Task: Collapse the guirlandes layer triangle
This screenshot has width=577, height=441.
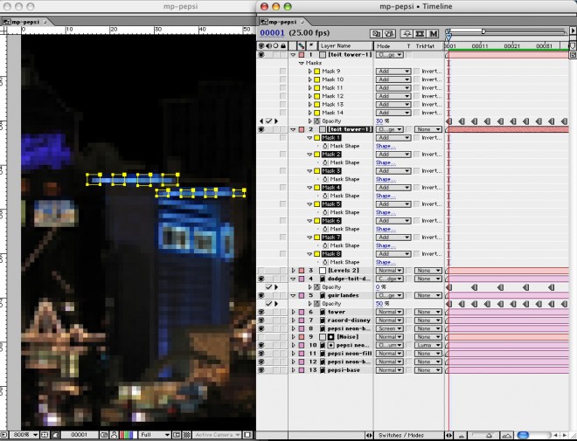Action: (293, 295)
